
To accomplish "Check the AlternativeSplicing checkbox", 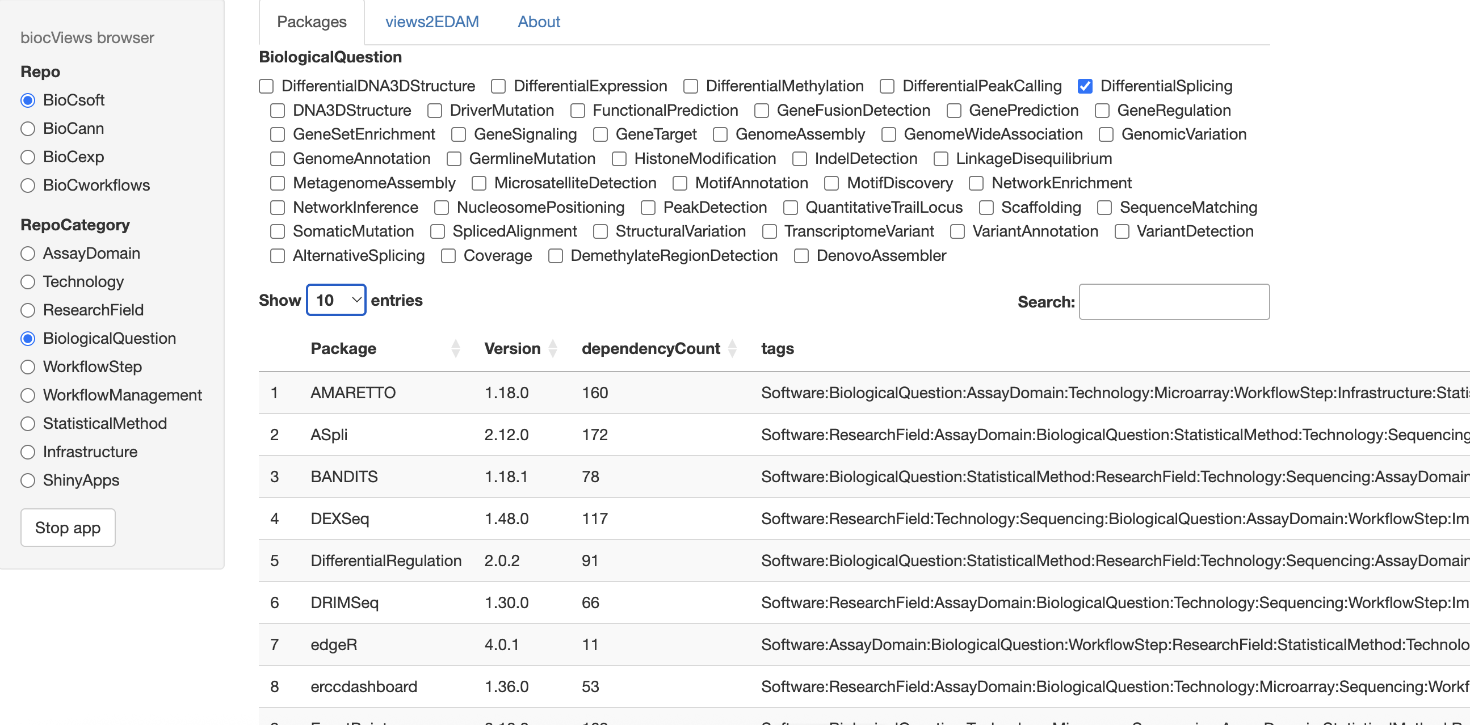I will pos(278,256).
